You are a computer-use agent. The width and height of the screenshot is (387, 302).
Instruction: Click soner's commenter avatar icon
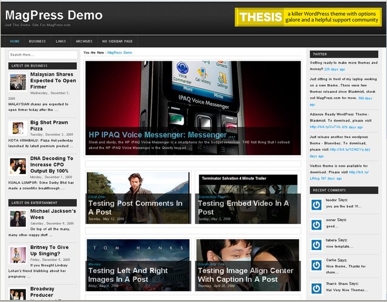pyautogui.click(x=316, y=225)
